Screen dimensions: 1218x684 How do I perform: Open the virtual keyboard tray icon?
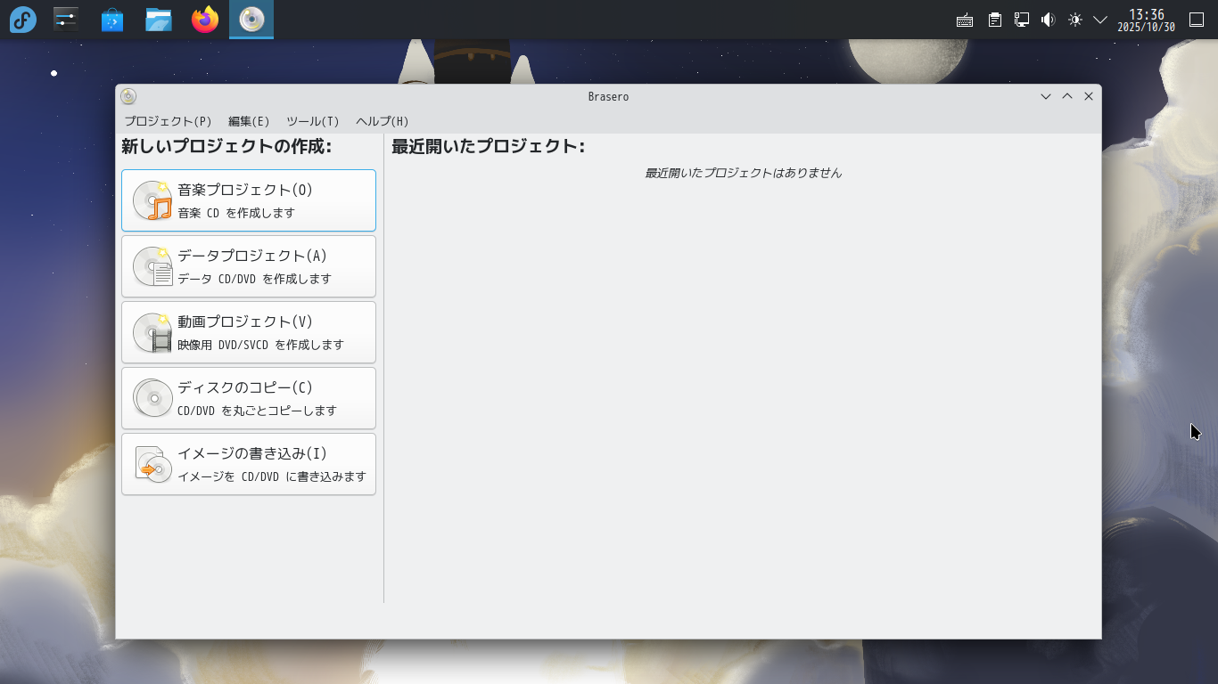point(965,20)
